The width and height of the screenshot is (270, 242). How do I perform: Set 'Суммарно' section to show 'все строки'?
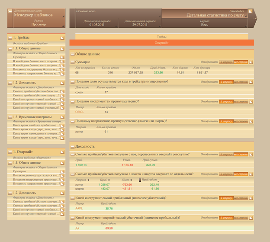pyautogui.click(x=241, y=62)
